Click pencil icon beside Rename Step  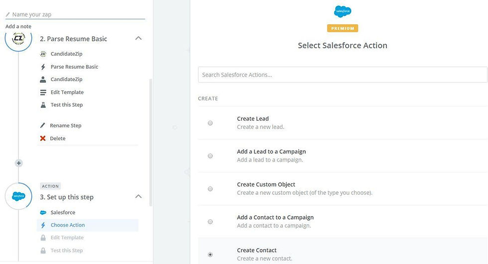click(43, 125)
